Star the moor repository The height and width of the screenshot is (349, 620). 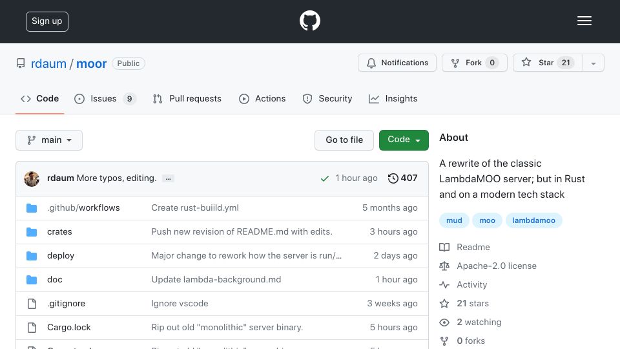click(548, 63)
